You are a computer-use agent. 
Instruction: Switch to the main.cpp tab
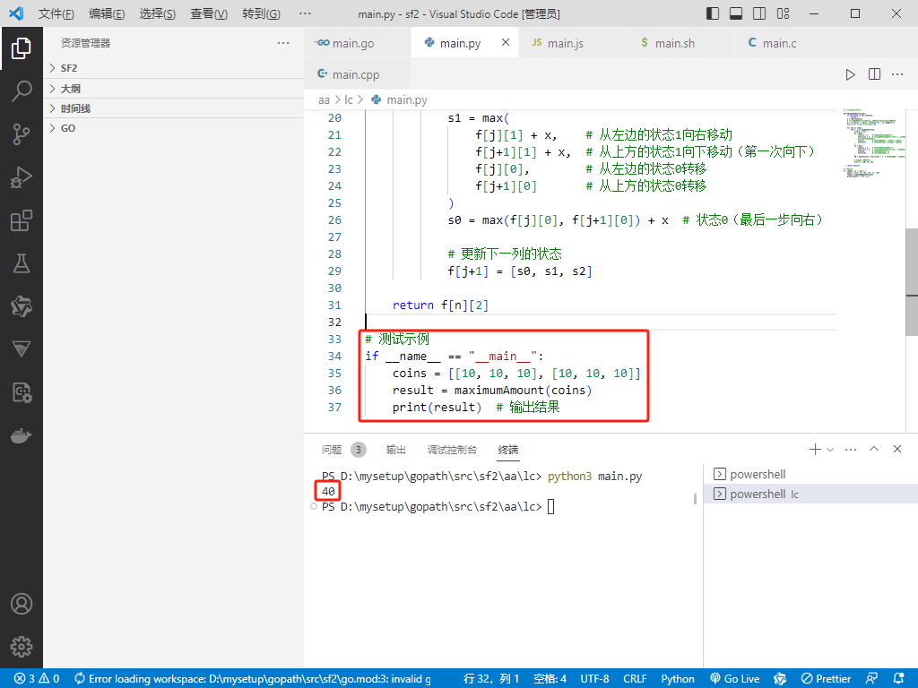coord(357,74)
